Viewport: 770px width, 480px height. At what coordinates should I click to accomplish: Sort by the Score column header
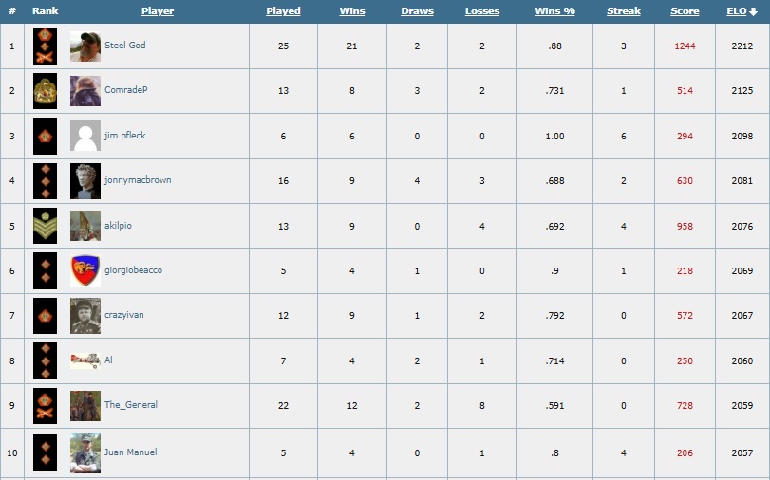(685, 10)
